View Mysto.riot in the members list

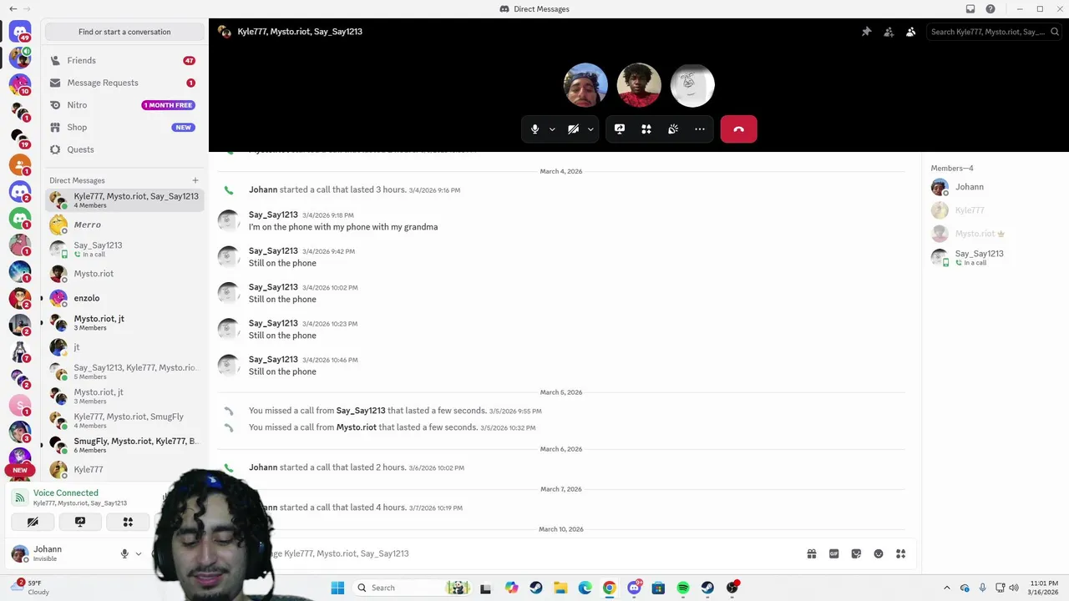994,234
